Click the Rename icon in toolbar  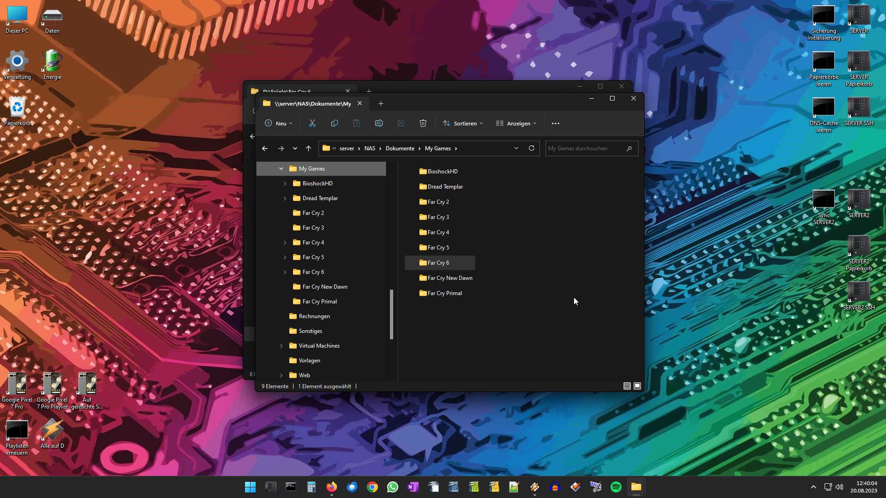tap(379, 123)
